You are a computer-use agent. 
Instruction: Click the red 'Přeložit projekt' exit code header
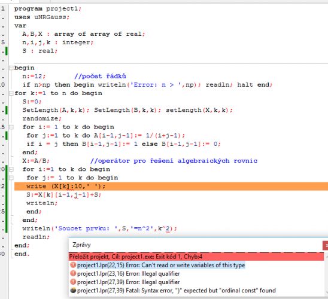[x=196, y=257]
